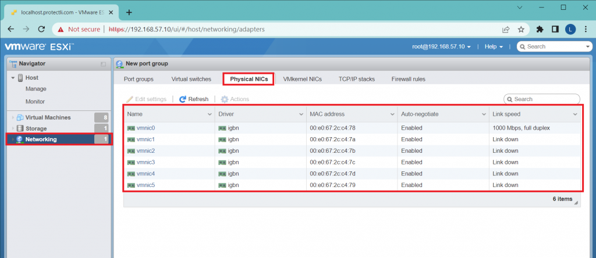Expand the Storage tree node
596x258 pixels.
[13, 128]
